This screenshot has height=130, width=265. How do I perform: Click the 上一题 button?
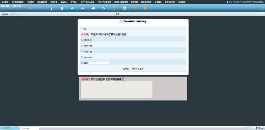[x=126, y=69]
